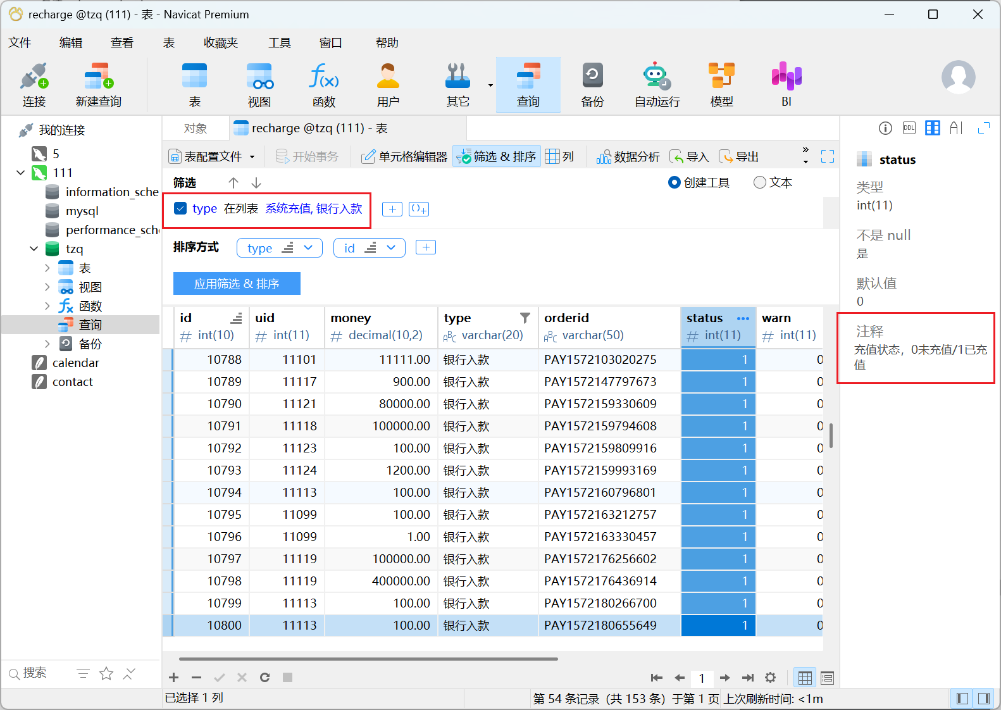Switch to form view icon
Viewport: 1001px width, 710px height.
click(827, 678)
